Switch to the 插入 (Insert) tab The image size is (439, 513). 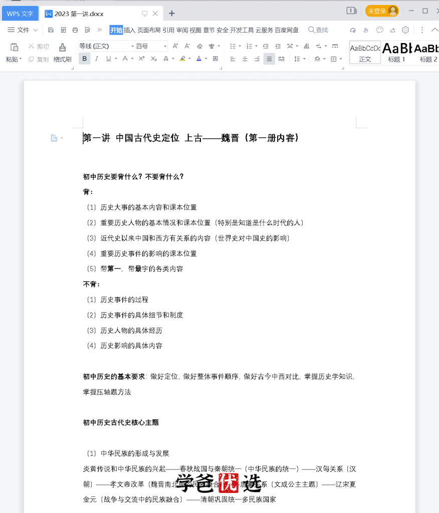[130, 30]
